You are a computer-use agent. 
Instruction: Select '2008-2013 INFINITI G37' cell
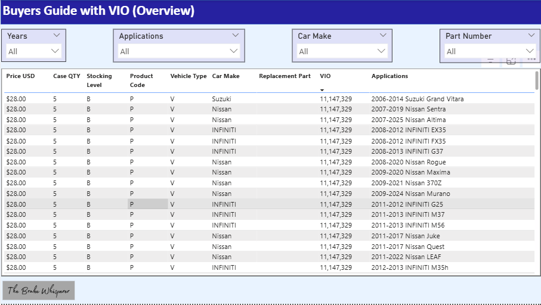coord(407,151)
